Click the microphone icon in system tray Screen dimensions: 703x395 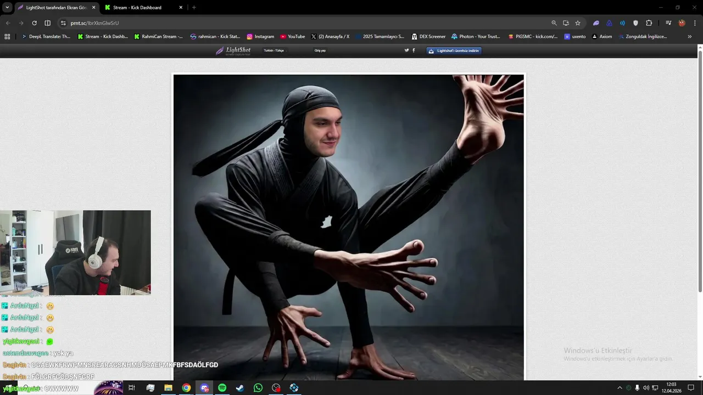tap(637, 388)
